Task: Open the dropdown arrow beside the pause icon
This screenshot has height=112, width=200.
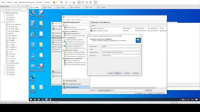Action: coord(57,2)
